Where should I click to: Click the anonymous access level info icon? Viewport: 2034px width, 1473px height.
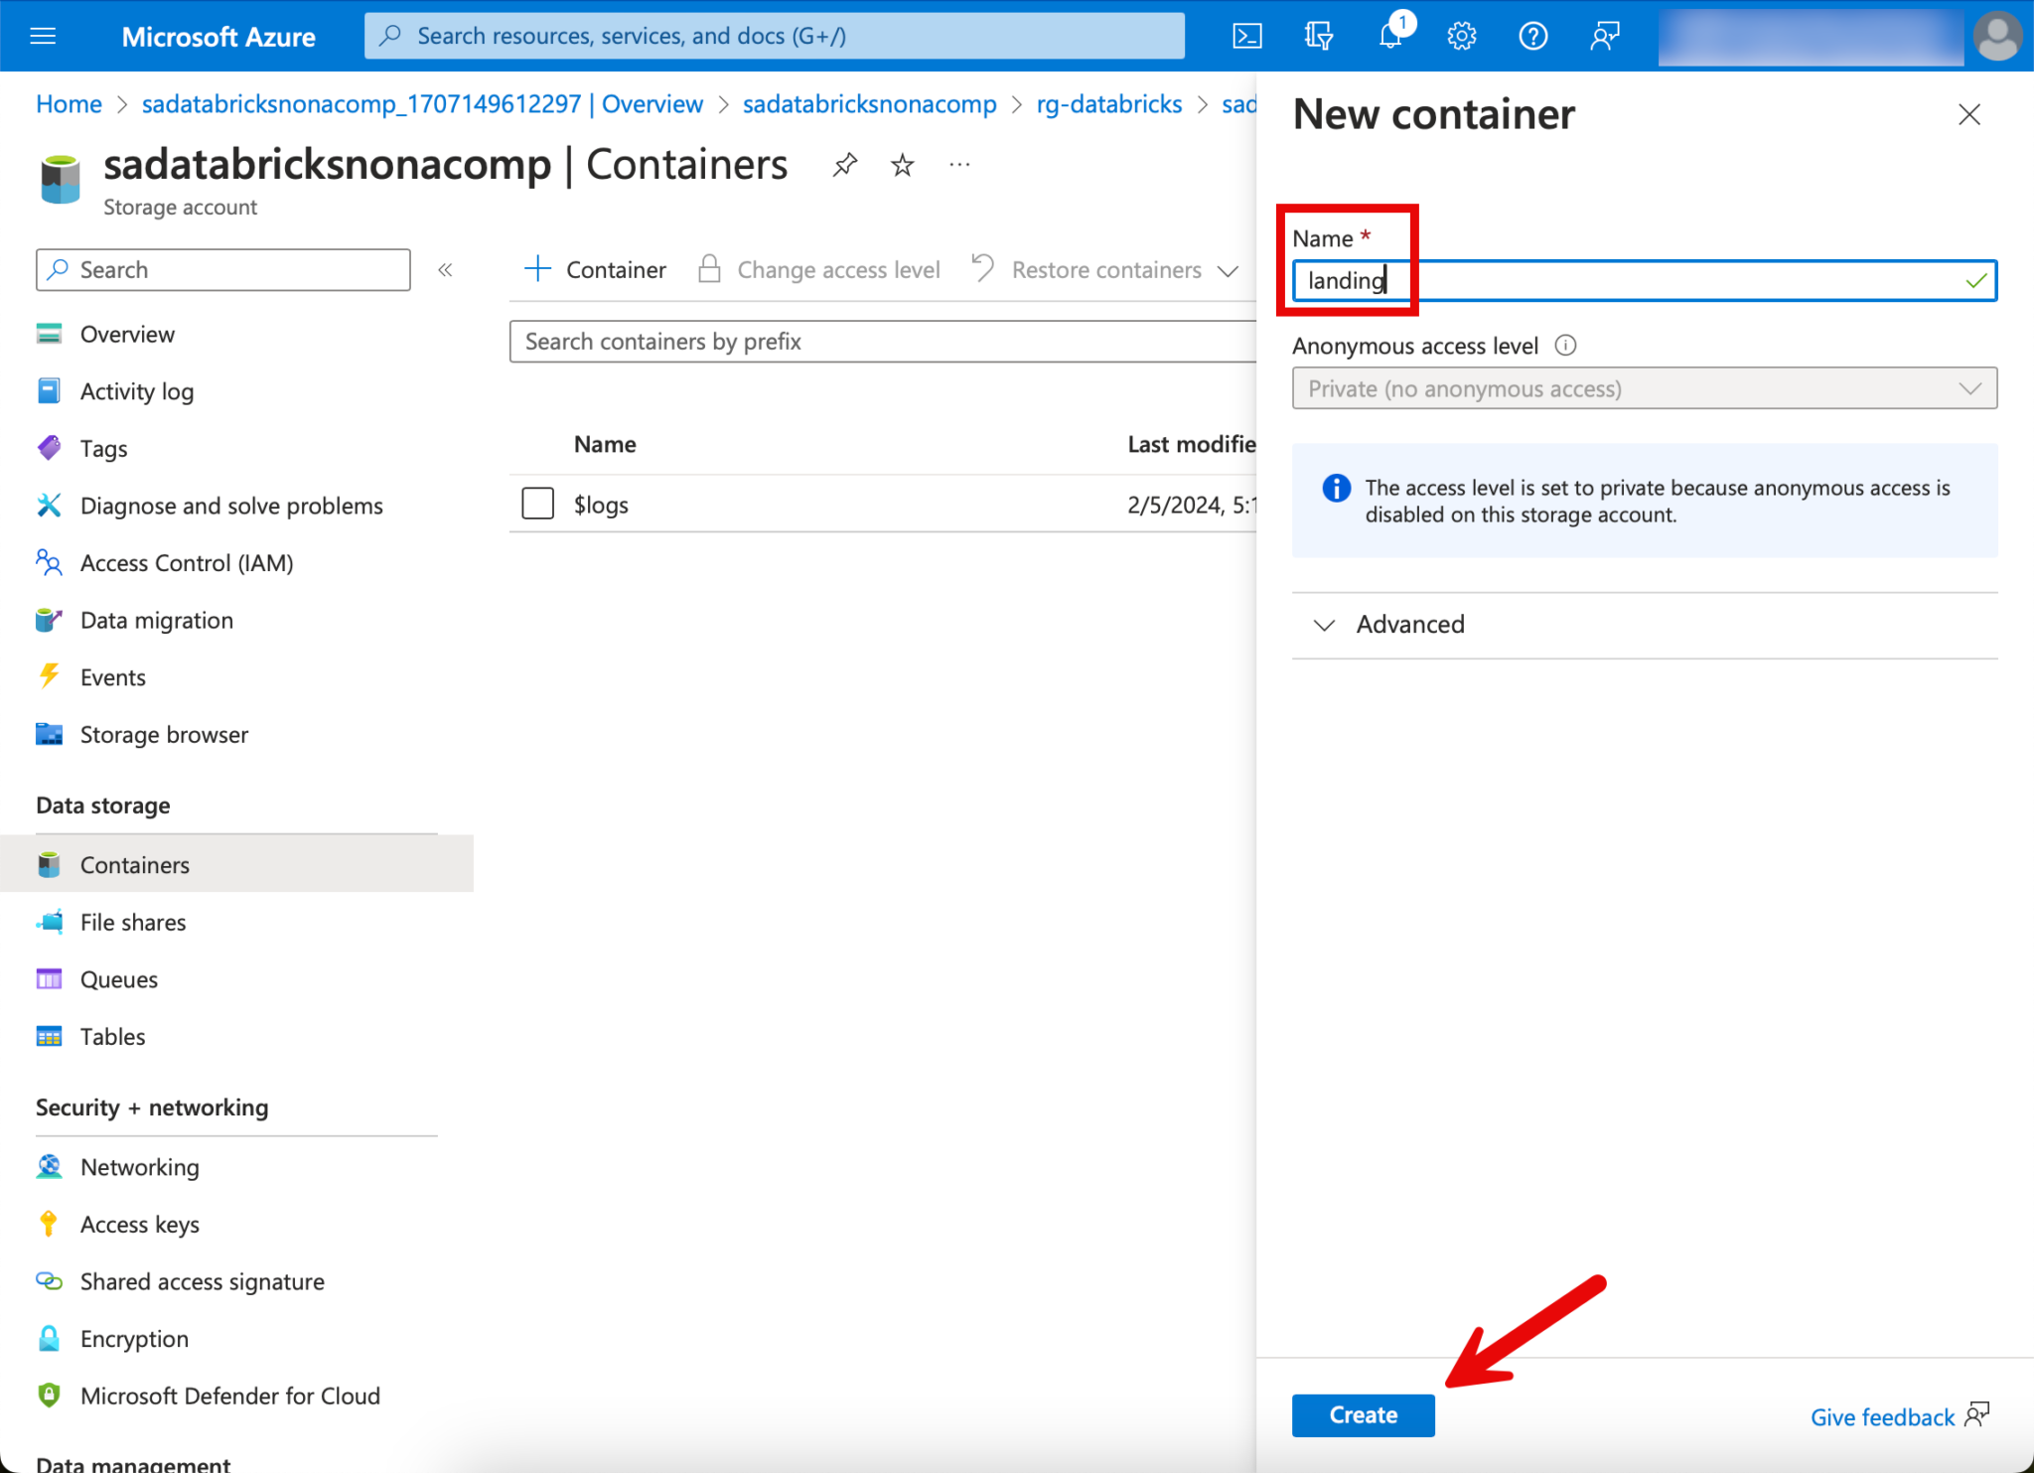(1565, 346)
